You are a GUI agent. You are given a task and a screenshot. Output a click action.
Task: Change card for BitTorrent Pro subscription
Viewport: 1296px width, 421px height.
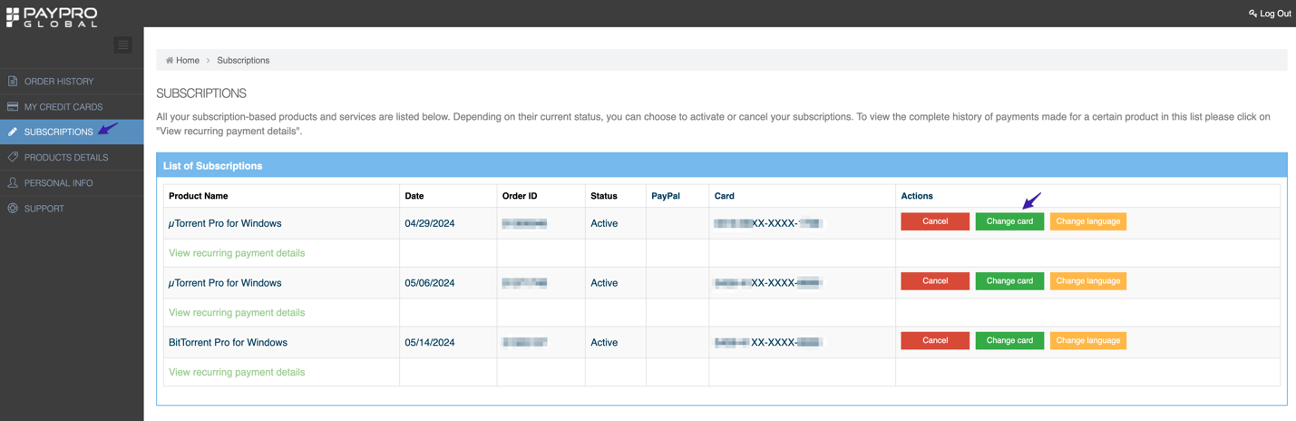pyautogui.click(x=1009, y=340)
